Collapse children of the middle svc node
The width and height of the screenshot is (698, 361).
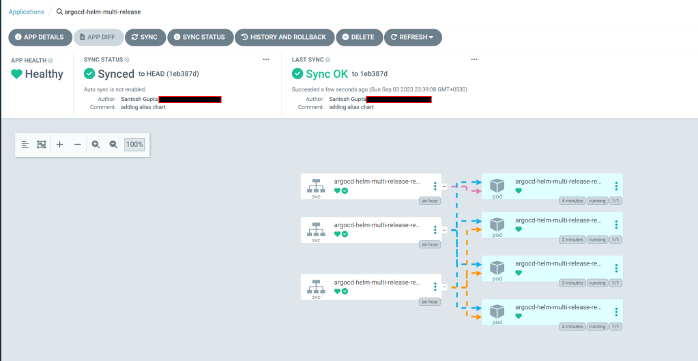(x=443, y=230)
